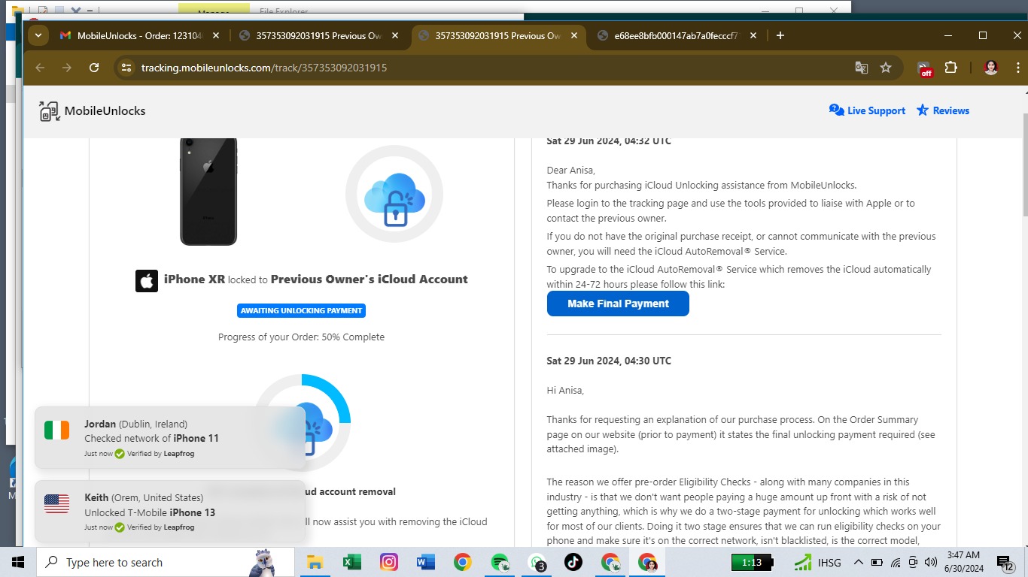The image size is (1028, 577).
Task: Toggle the Wi-Fi tray icon
Action: point(895,562)
